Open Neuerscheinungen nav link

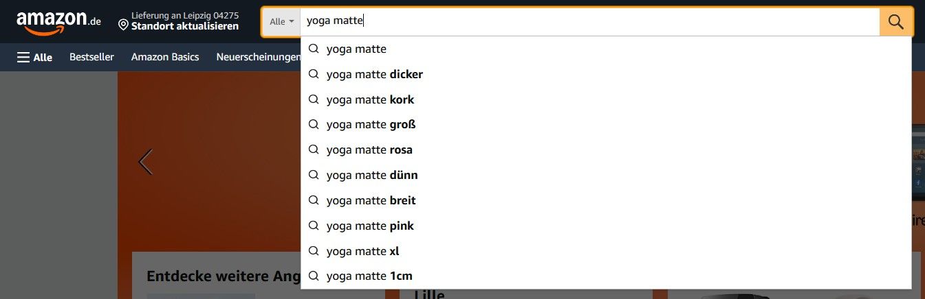tap(258, 57)
